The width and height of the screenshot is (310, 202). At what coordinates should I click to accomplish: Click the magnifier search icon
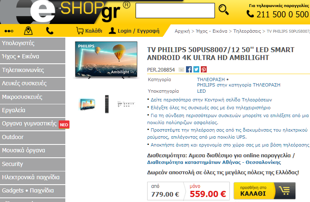(x=224, y=10)
